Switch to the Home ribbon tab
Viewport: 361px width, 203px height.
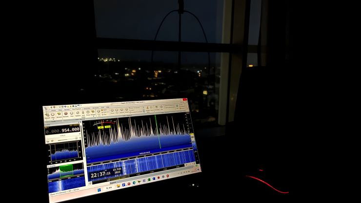[x=54, y=110]
